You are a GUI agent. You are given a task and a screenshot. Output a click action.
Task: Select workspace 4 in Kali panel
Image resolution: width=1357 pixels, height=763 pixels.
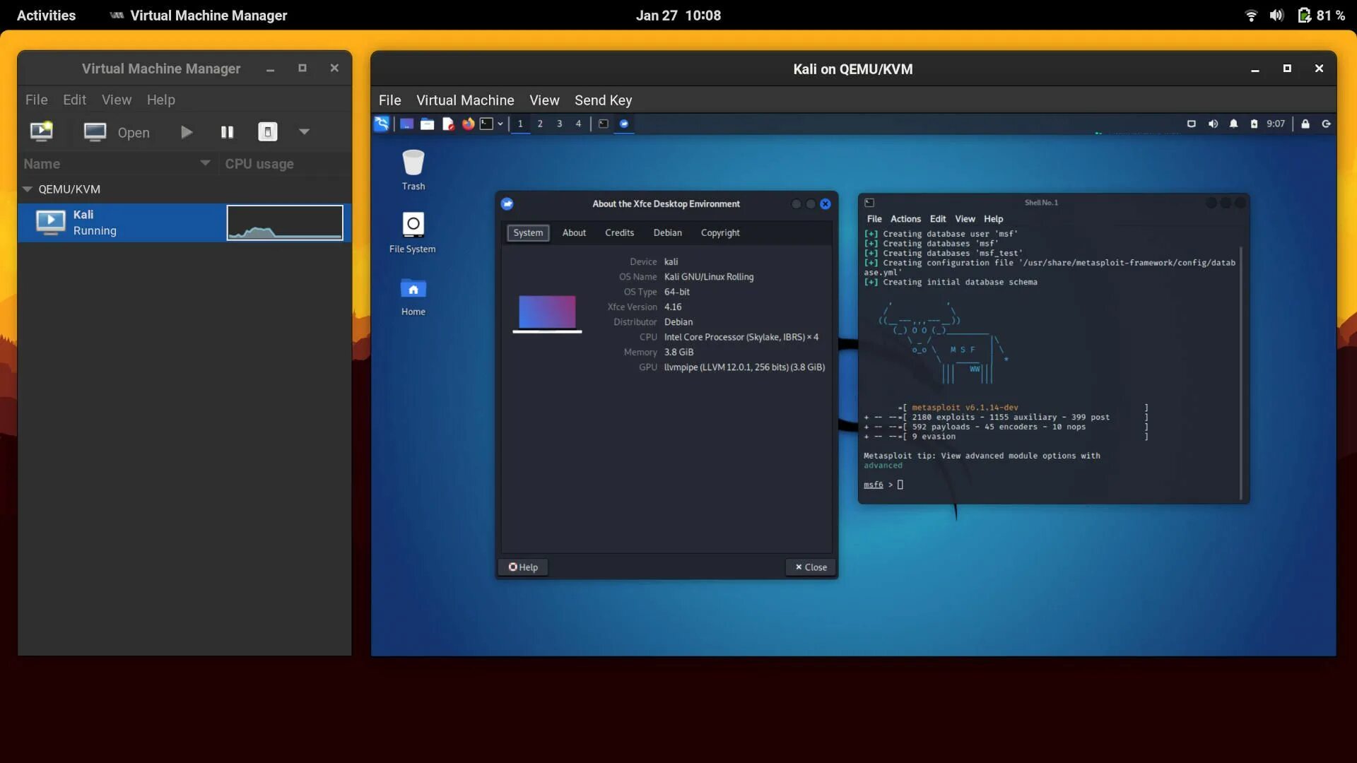coord(578,124)
